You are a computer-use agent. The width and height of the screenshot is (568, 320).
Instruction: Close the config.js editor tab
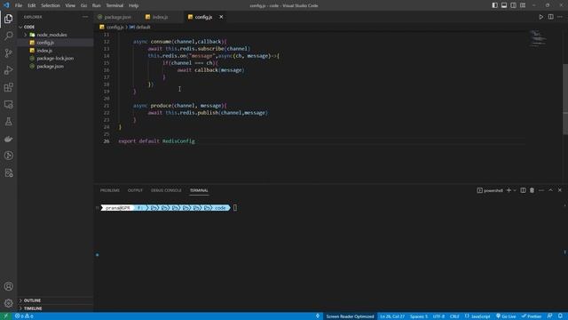[221, 17]
